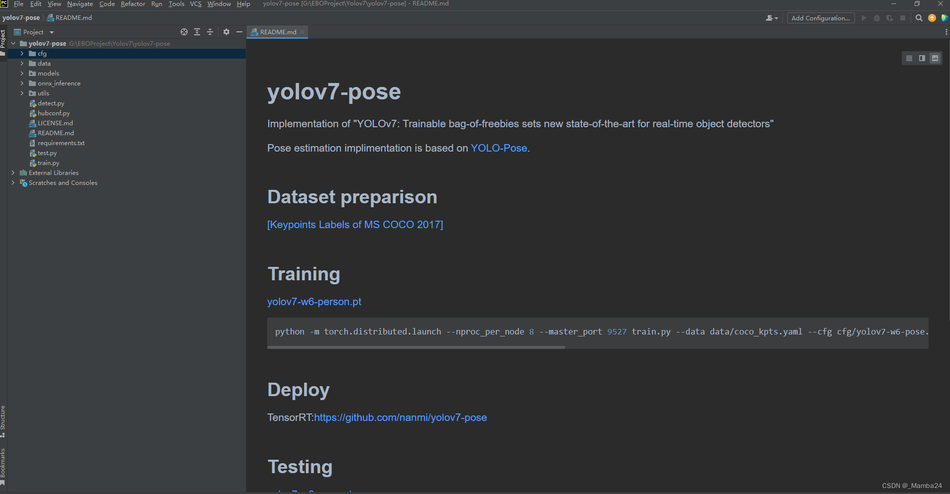Open the Bookmarks tool window tab
Screen dimensions: 950x494
(3, 466)
